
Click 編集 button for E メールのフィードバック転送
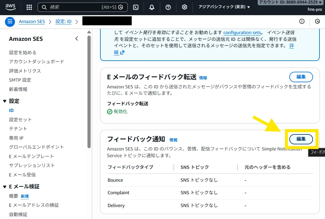(301, 77)
